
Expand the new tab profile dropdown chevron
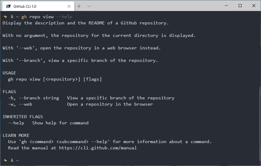[89, 6]
